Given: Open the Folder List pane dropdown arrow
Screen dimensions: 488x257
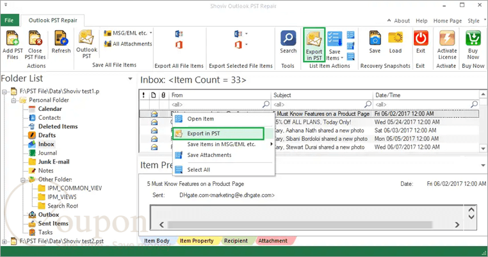Looking at the screenshot, I should point(131,79).
